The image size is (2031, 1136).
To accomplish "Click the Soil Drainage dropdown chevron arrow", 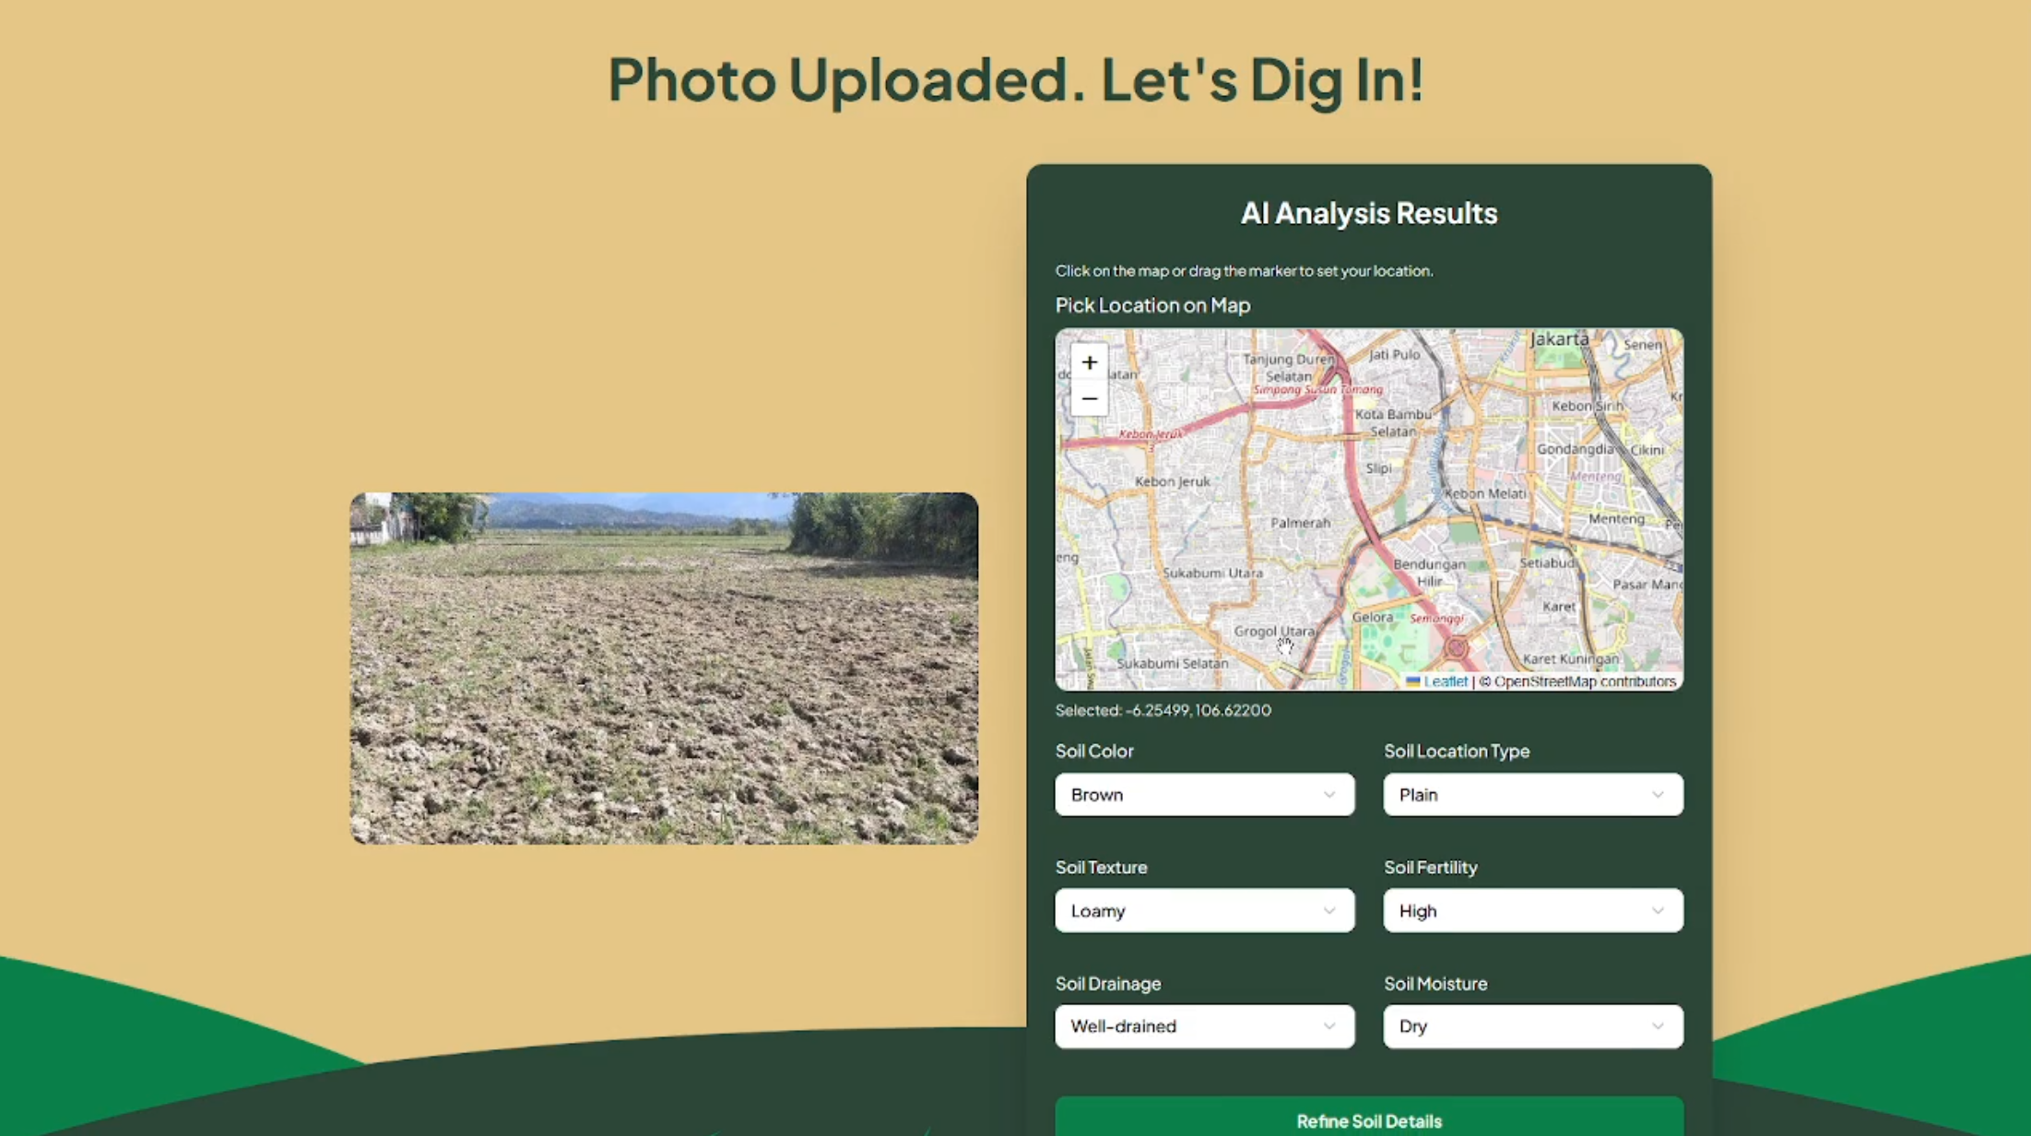I will coord(1328,1026).
